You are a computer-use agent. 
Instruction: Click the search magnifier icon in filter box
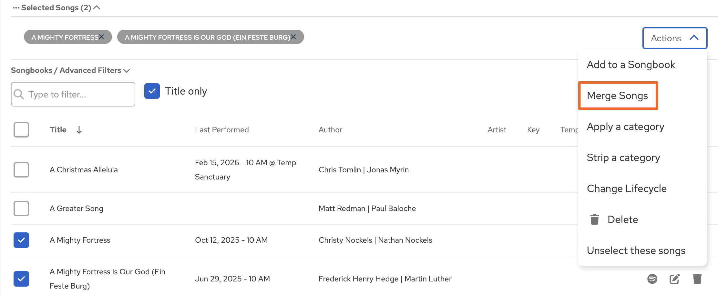coord(19,94)
